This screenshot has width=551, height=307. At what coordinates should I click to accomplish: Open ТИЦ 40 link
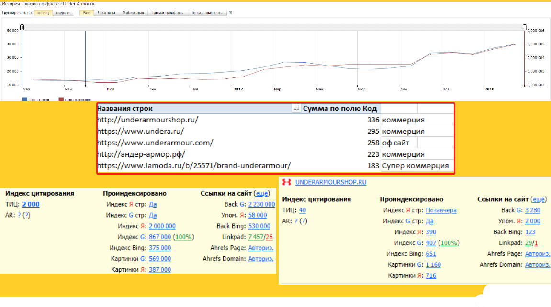tap(303, 210)
